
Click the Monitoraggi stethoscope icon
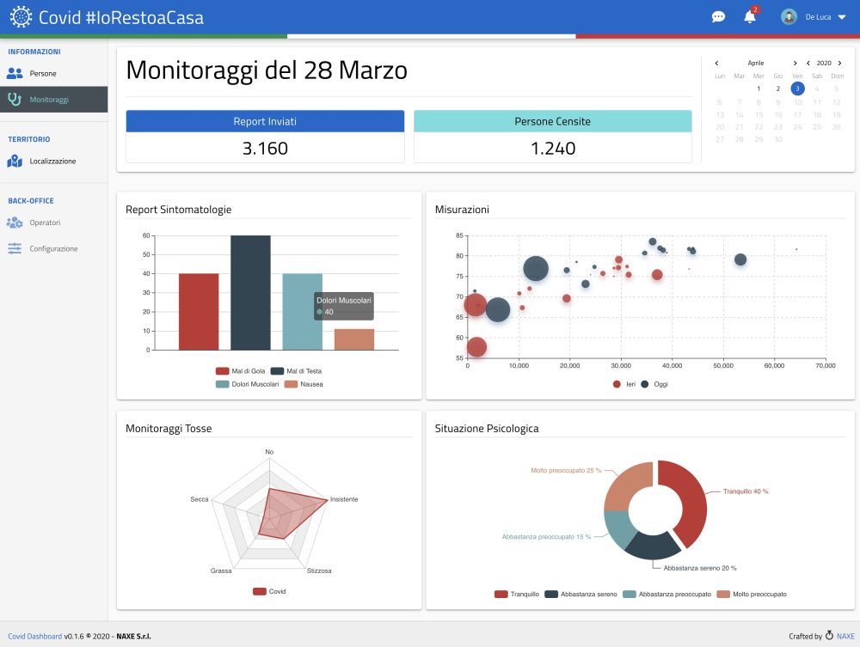pos(15,99)
